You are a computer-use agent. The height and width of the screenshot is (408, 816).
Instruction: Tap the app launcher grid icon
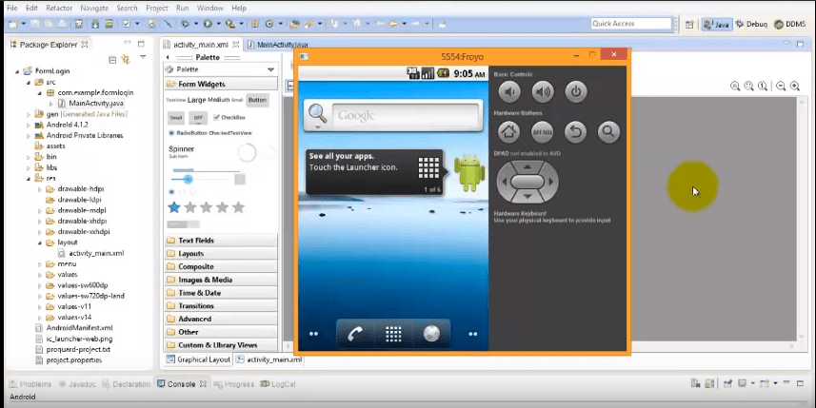point(393,334)
